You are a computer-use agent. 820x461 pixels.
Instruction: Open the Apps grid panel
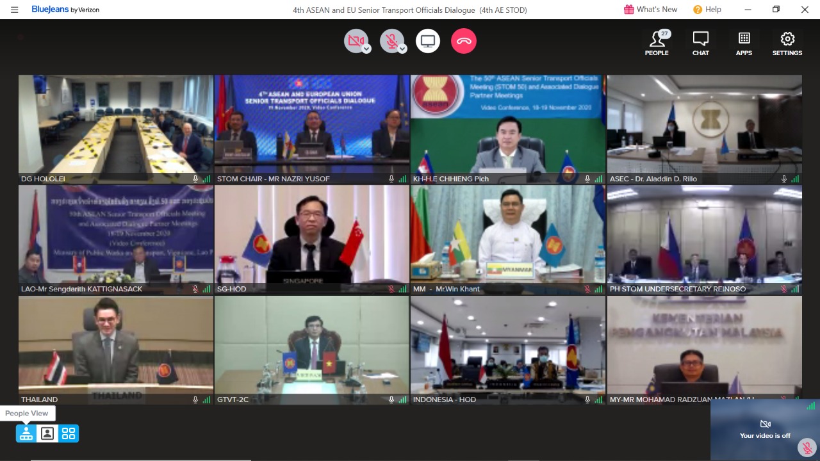[x=744, y=43]
